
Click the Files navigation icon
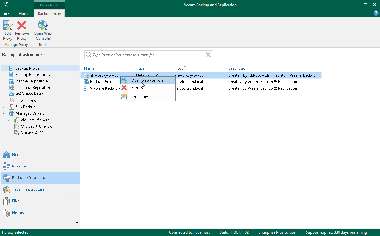pos(6,201)
